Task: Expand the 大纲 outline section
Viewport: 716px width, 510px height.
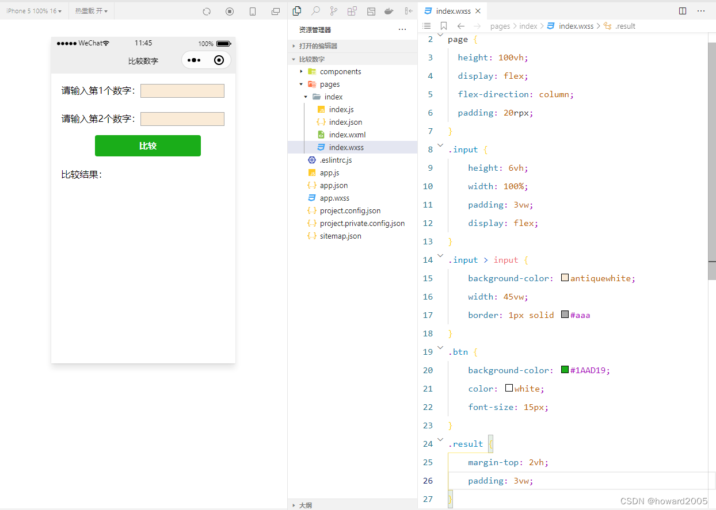Action: (352, 505)
